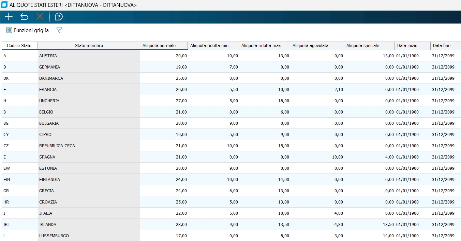Sort by Stato membro column header
The image size is (461, 241).
click(x=89, y=46)
